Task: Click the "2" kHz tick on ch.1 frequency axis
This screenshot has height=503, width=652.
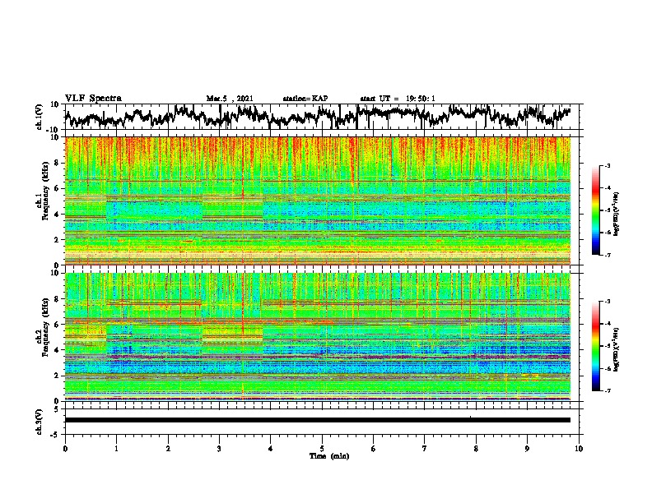Action: [56, 240]
